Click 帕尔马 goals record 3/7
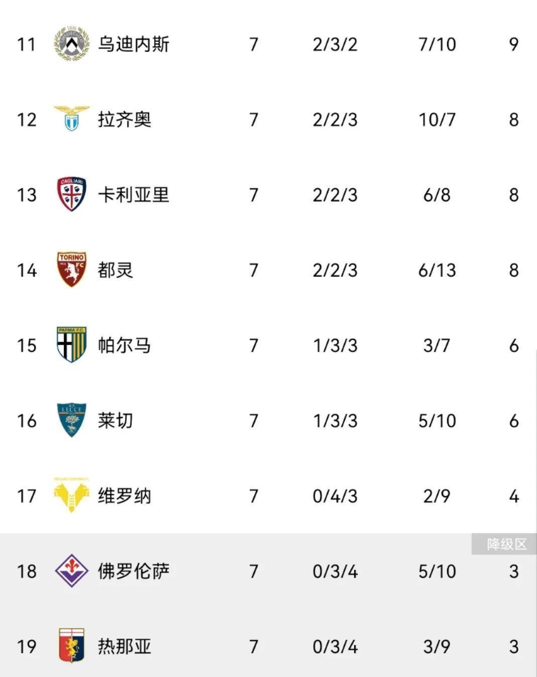This screenshot has height=677, width=537. pyautogui.click(x=437, y=345)
